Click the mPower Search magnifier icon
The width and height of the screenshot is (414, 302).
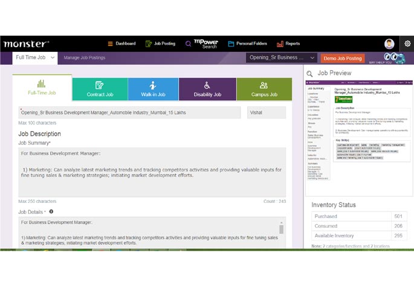(188, 43)
